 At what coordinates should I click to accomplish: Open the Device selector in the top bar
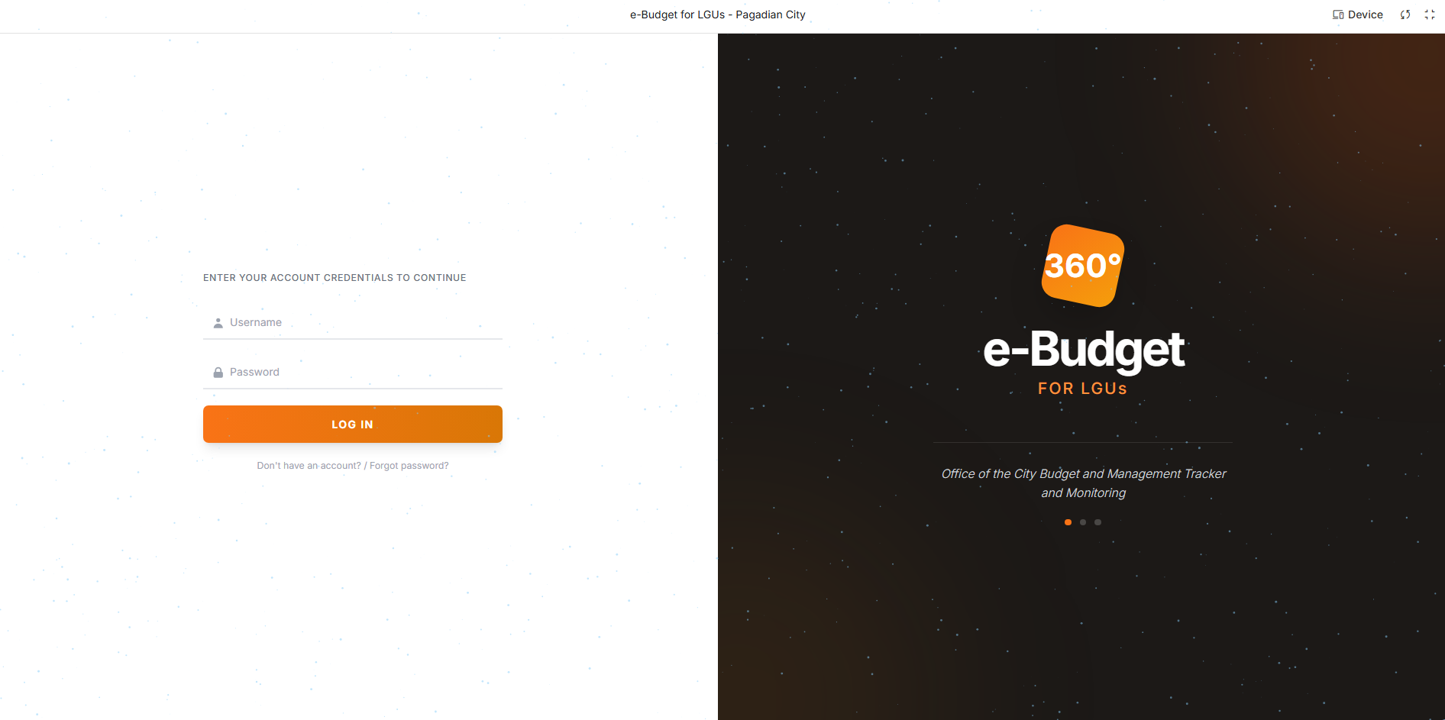(1358, 15)
